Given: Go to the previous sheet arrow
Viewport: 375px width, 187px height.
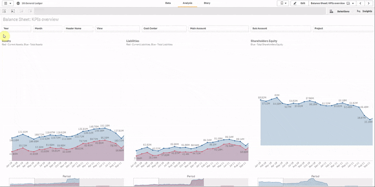Looking at the screenshot, I should (361, 4).
